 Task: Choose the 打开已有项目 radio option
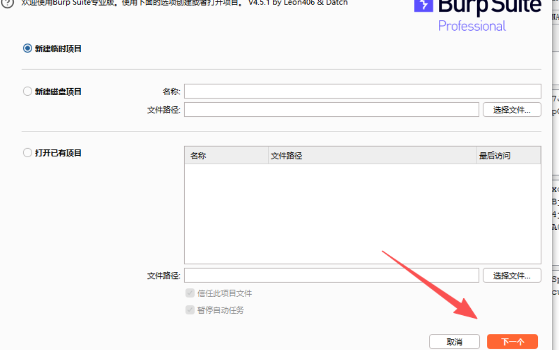(x=28, y=153)
